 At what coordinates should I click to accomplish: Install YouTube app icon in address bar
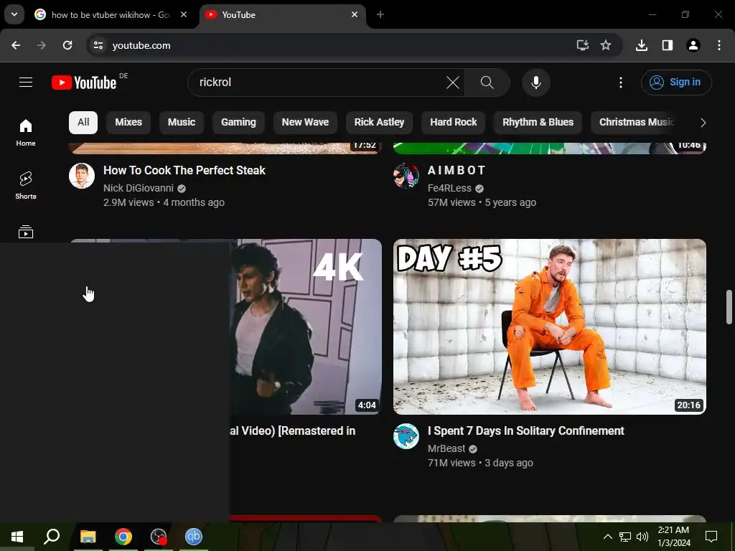coord(582,45)
